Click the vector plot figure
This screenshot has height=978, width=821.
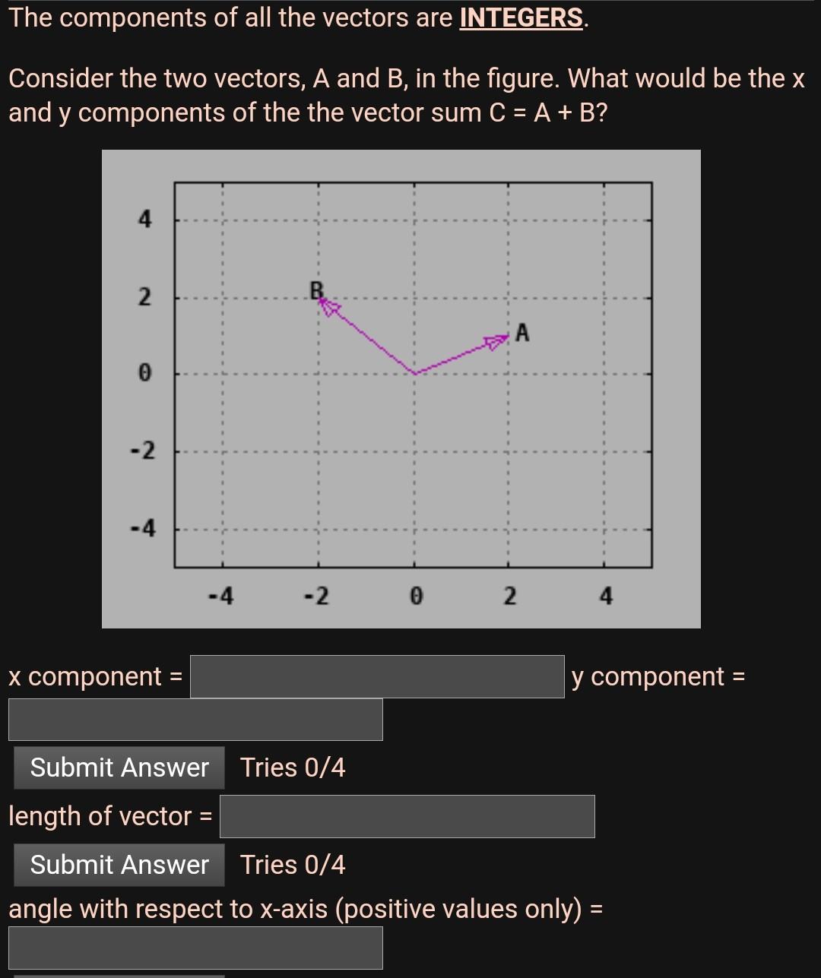coord(401,388)
